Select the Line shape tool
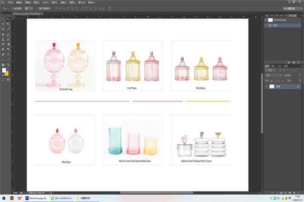Image resolution: width=304 pixels, height=202 pixels. pyautogui.click(x=8, y=59)
